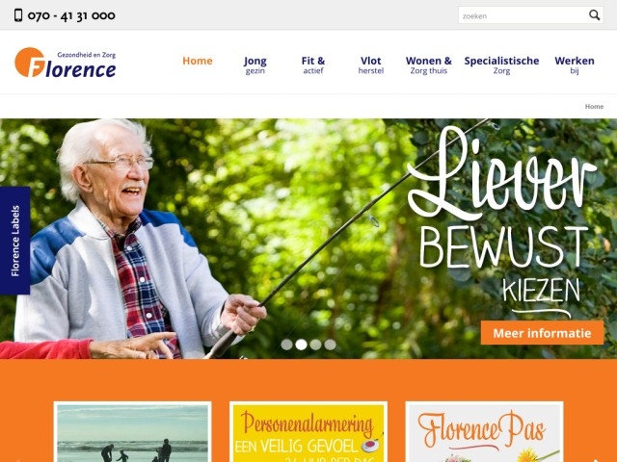
Task: Click the Florence logo
Action: pos(66,63)
